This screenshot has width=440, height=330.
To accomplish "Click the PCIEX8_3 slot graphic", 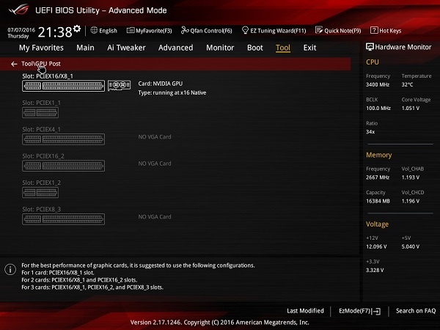I will [63, 219].
